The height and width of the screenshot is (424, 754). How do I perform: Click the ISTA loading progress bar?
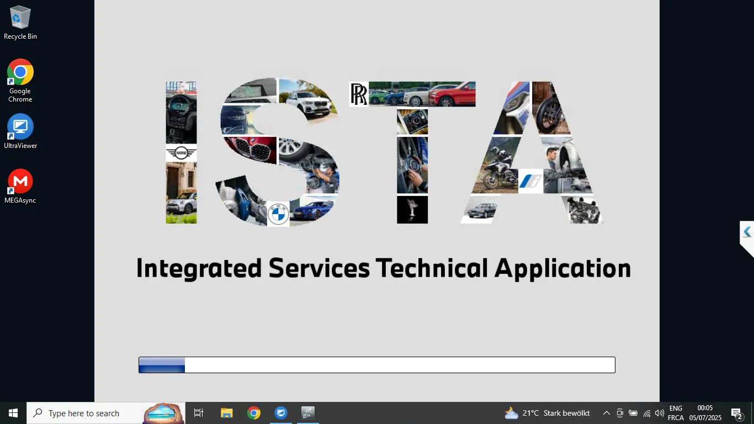coord(377,365)
